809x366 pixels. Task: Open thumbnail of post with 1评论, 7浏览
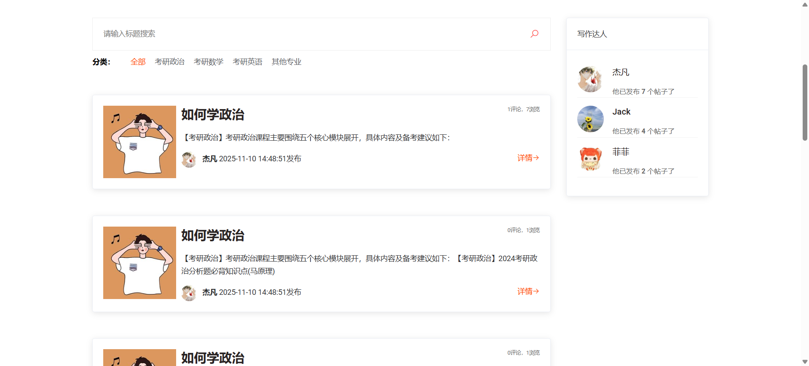click(x=139, y=142)
